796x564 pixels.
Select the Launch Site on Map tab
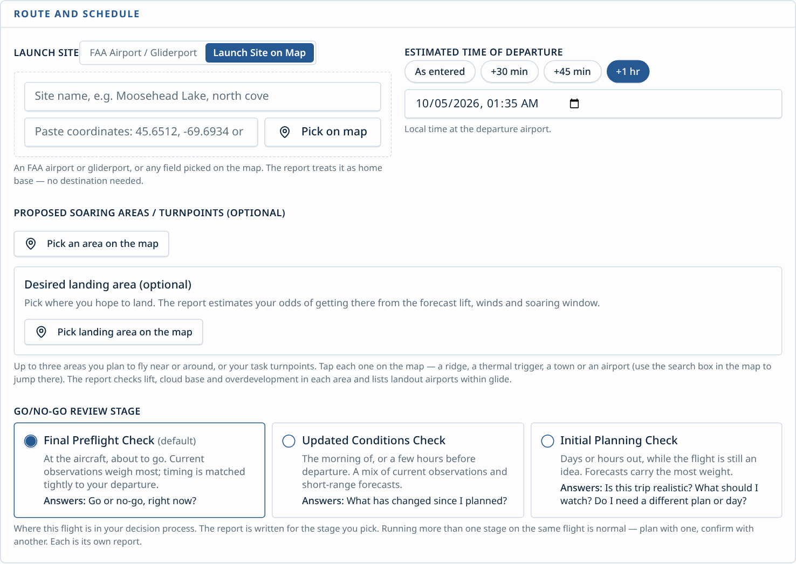click(259, 53)
